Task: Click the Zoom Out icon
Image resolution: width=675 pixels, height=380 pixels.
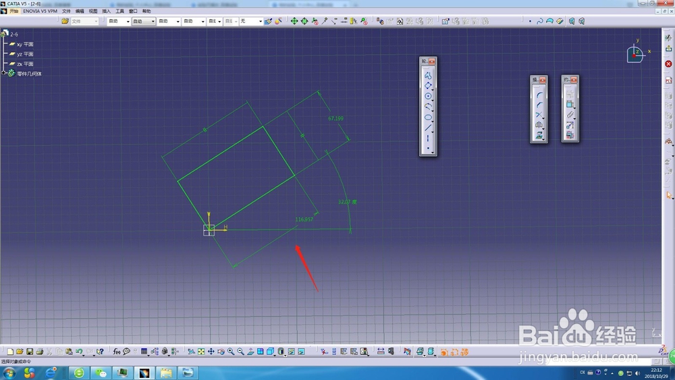Action: pyautogui.click(x=241, y=352)
